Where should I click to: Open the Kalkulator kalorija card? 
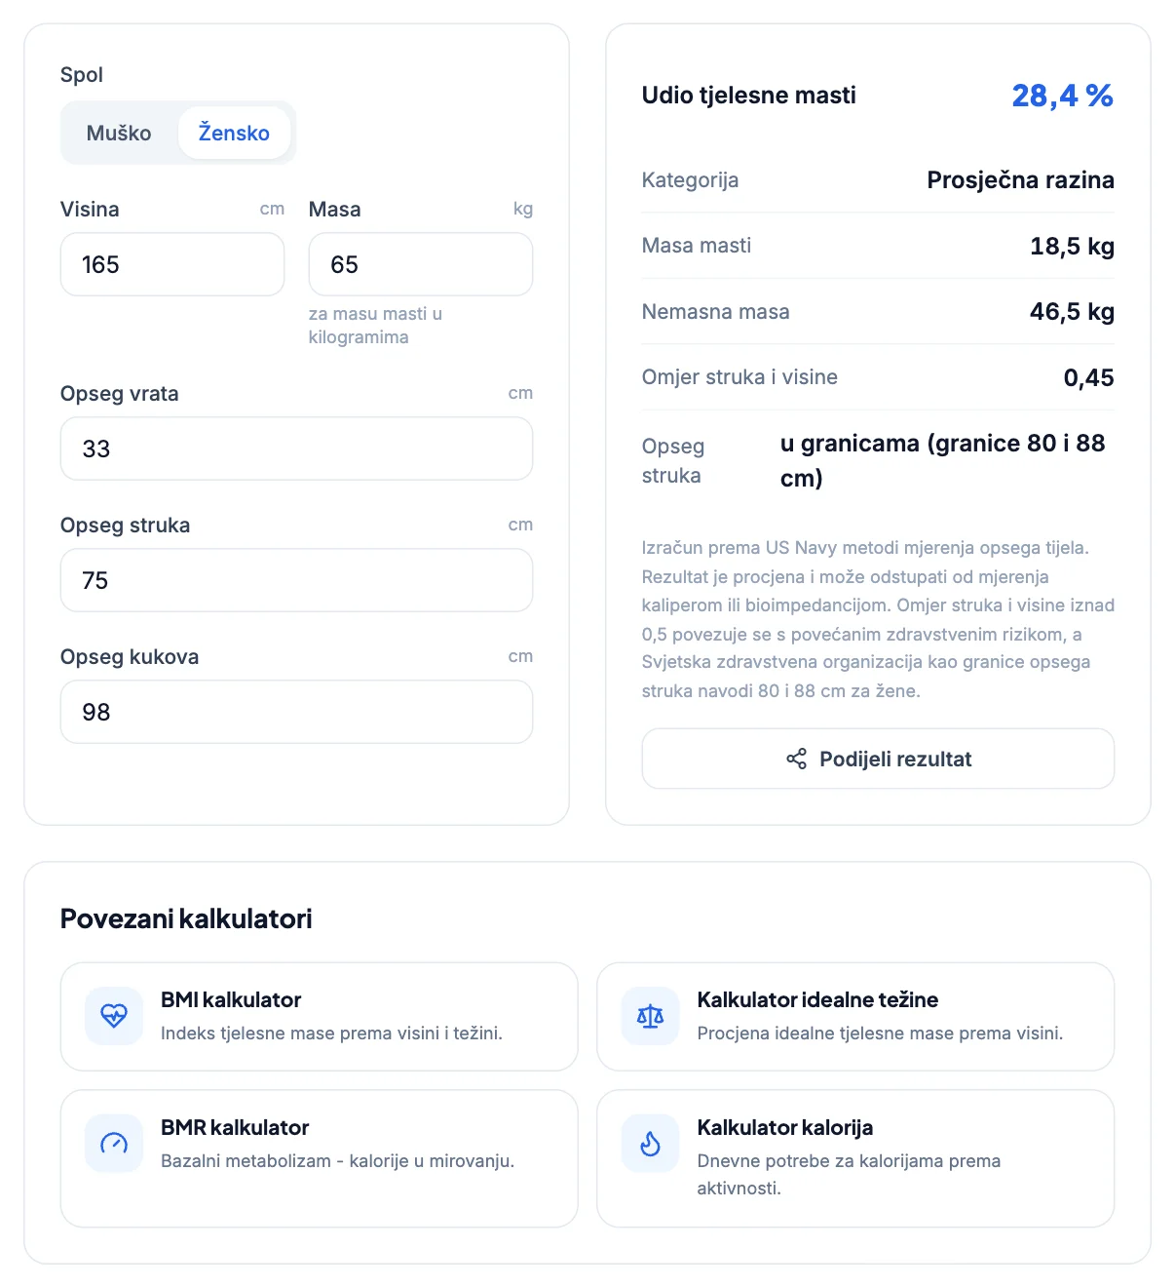855,1158
